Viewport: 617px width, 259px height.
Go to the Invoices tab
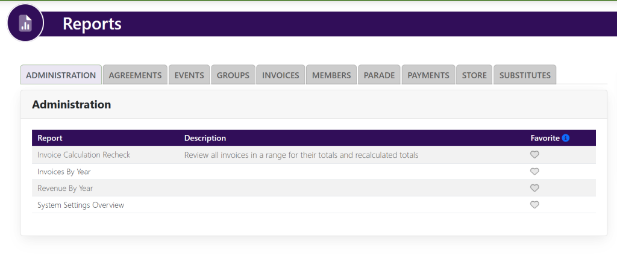coord(281,75)
